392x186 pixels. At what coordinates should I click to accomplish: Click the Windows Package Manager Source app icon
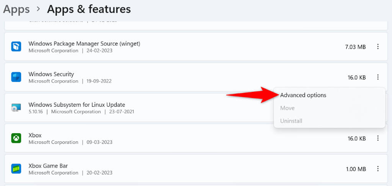click(16, 47)
